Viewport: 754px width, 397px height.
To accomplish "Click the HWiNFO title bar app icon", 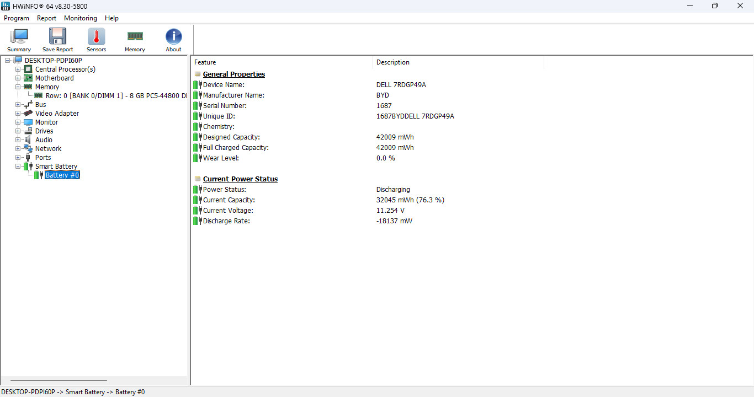I will (x=6, y=6).
